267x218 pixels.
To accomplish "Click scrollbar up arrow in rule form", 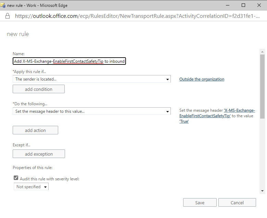I will [262, 52].
